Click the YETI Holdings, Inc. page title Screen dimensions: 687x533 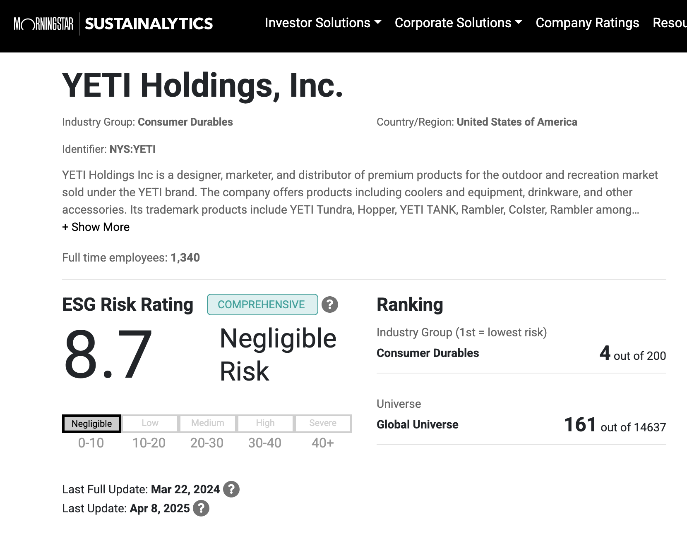(x=203, y=86)
